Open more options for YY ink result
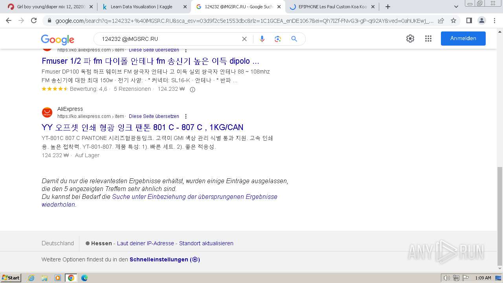 click(186, 116)
